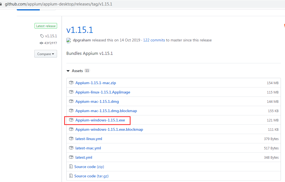Viewport: 285px width, 182px height.
Task: Click the Bundles Appium v1.15.1 description
Action: [x=90, y=53]
